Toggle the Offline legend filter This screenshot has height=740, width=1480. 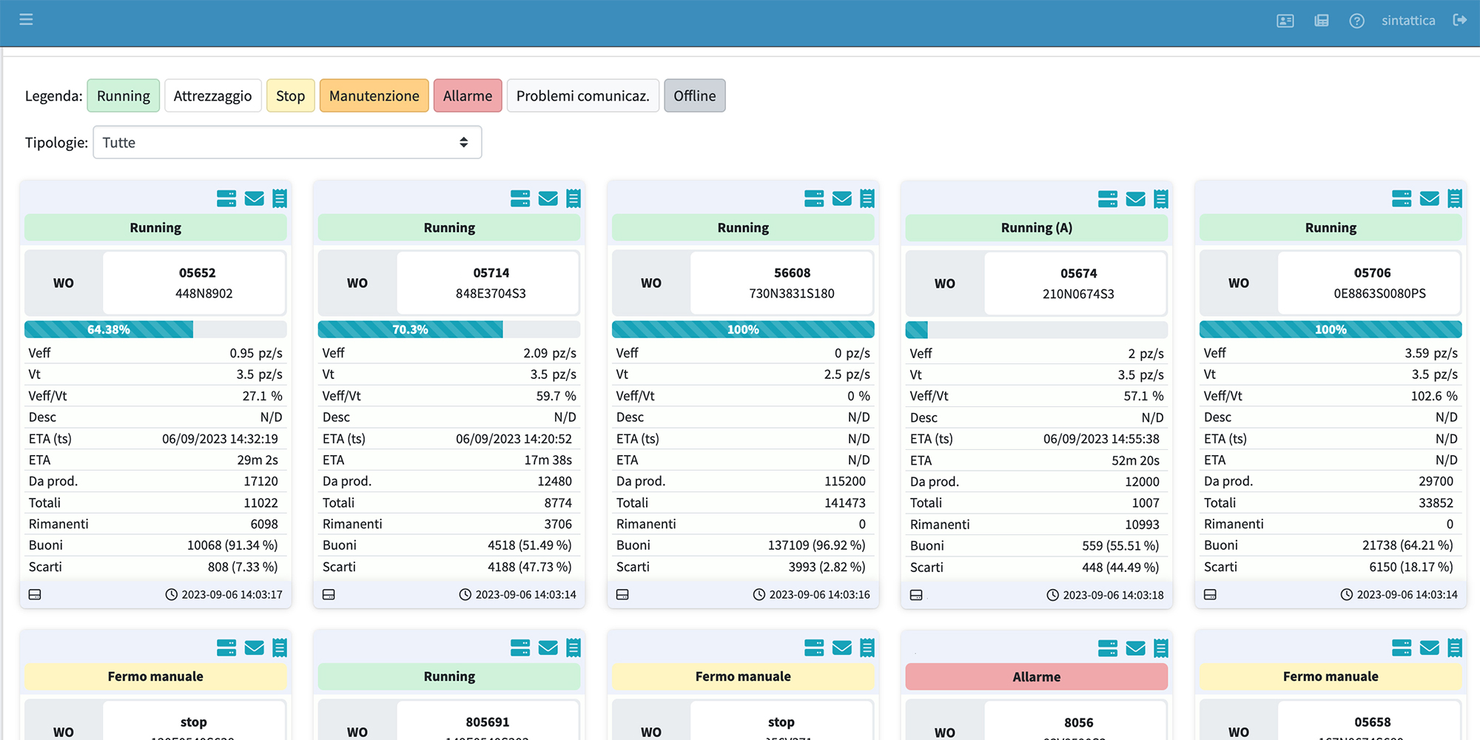tap(694, 96)
